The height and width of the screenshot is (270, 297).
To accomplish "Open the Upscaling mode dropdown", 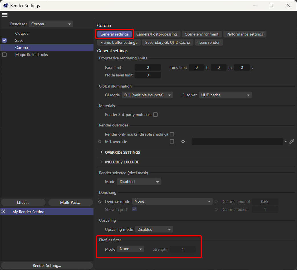I will coord(154,229).
